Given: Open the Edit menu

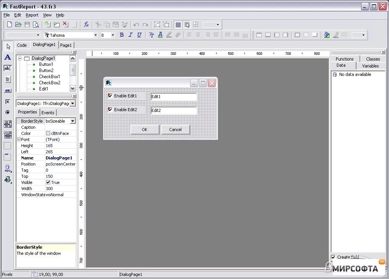Looking at the screenshot, I should tap(18, 15).
